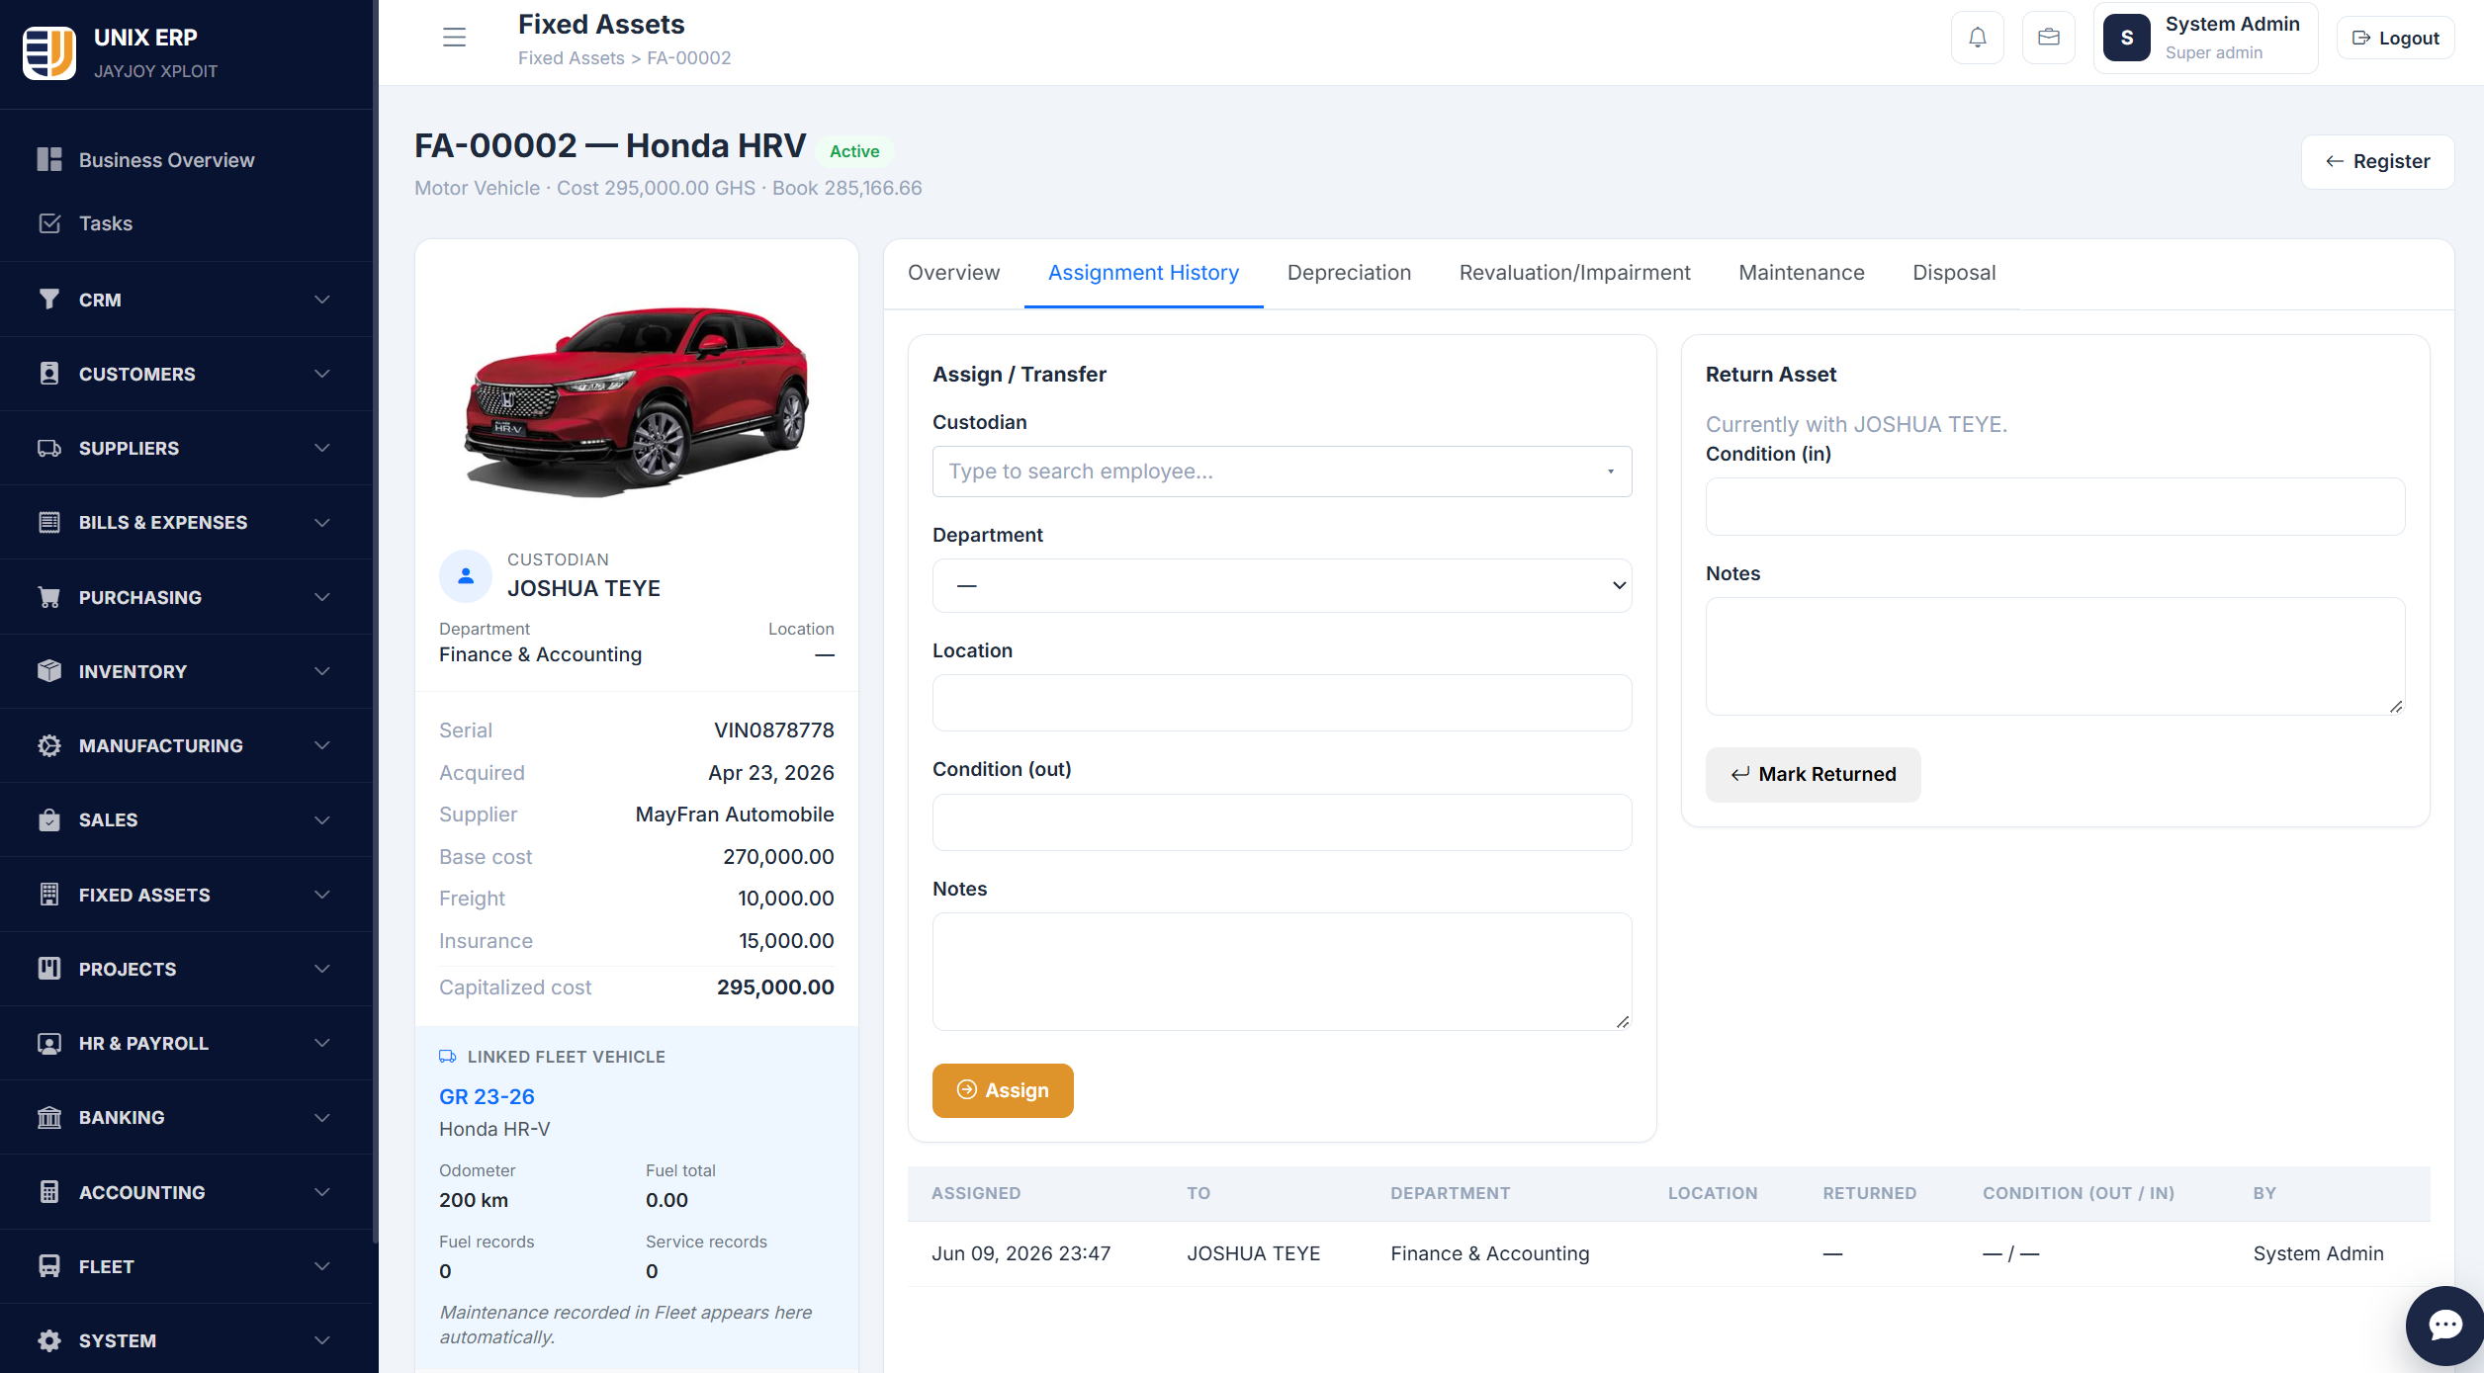Viewport: 2484px width, 1373px height.
Task: Click the S user avatar
Action: pos(2126,38)
